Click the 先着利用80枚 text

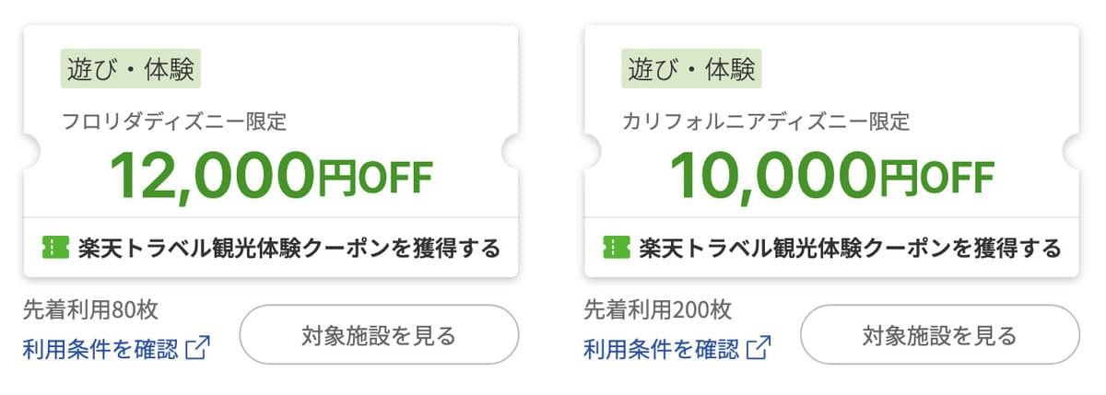[x=91, y=309]
